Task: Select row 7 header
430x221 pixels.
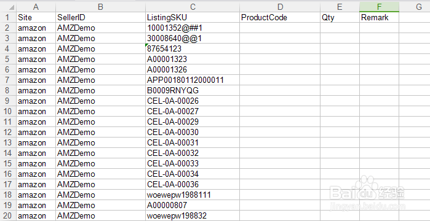Action: [8, 80]
